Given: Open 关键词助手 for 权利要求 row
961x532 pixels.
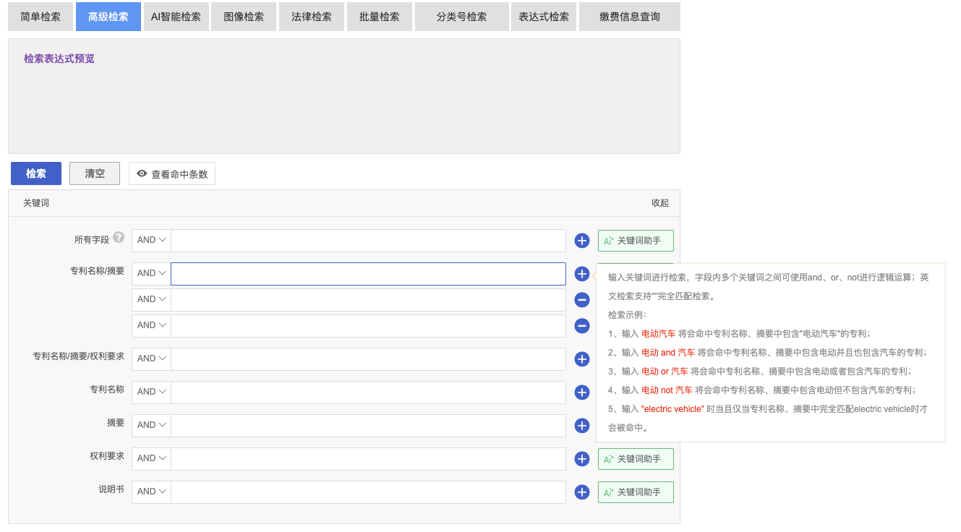Looking at the screenshot, I should [636, 459].
